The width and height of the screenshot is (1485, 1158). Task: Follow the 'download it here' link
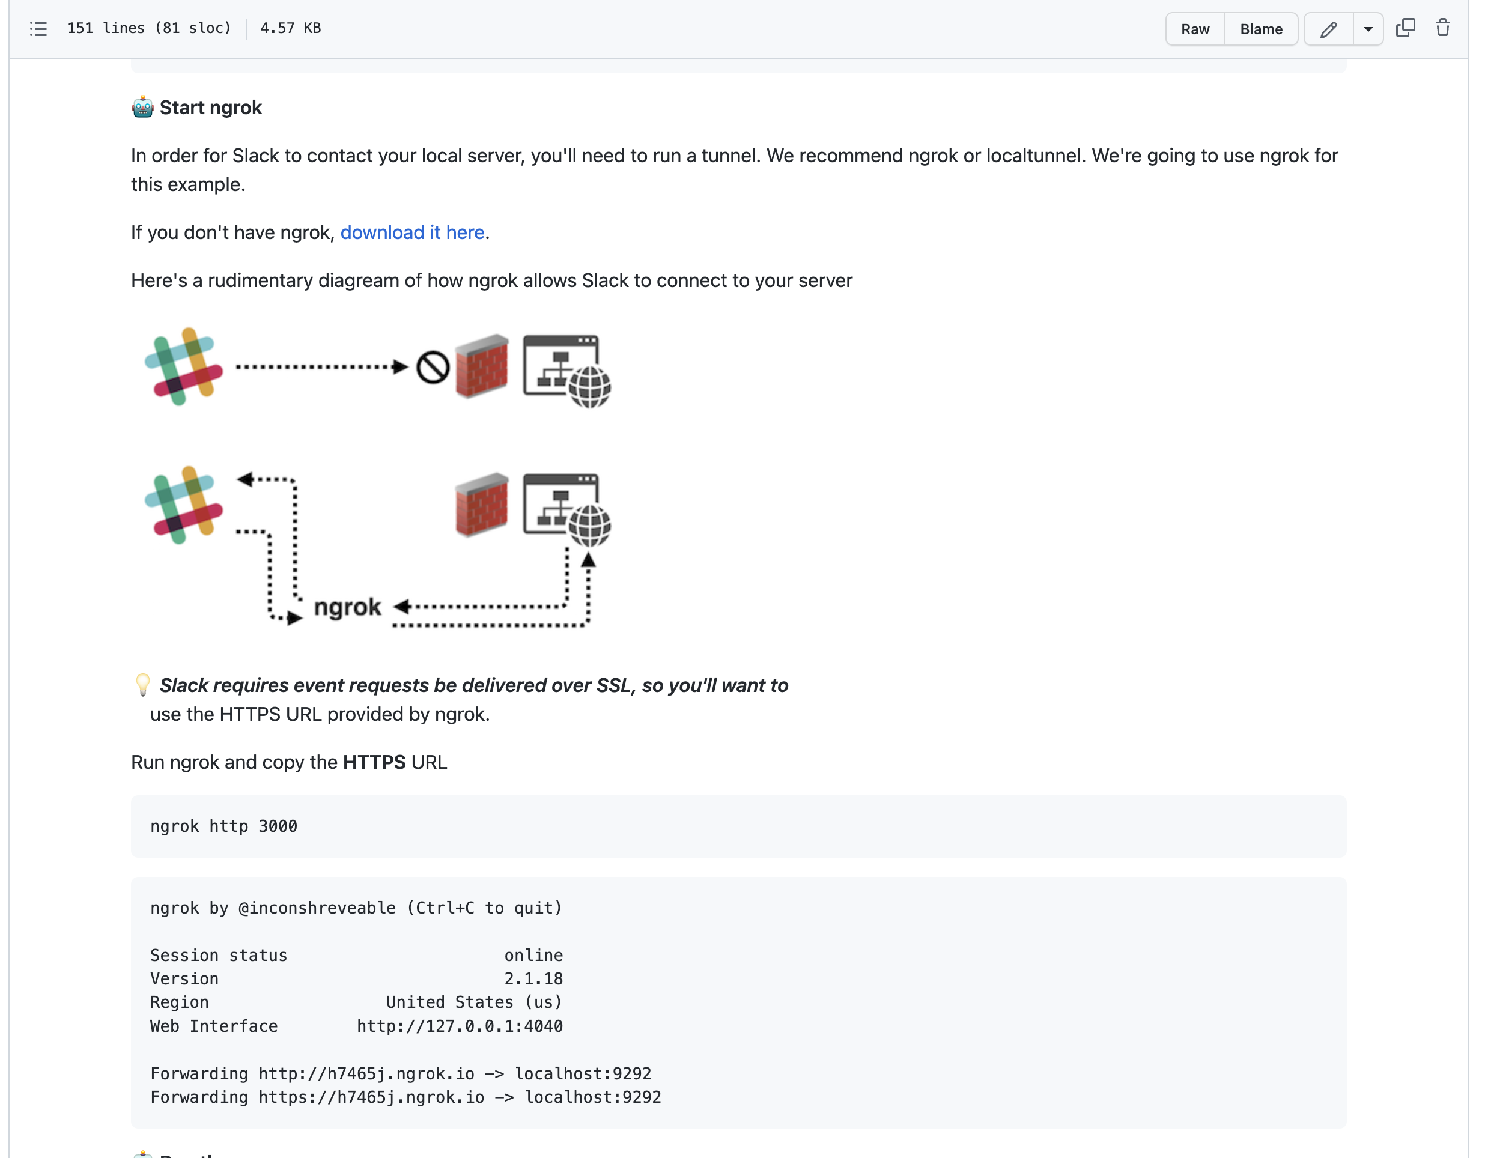pyautogui.click(x=412, y=232)
